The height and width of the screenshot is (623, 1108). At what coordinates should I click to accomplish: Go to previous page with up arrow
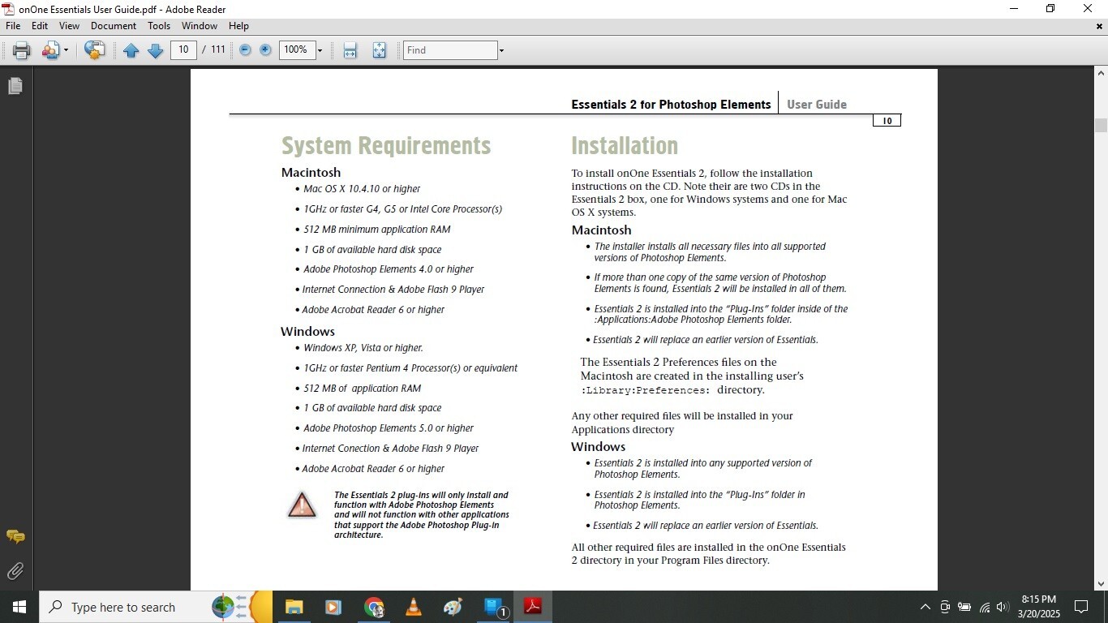coord(131,50)
